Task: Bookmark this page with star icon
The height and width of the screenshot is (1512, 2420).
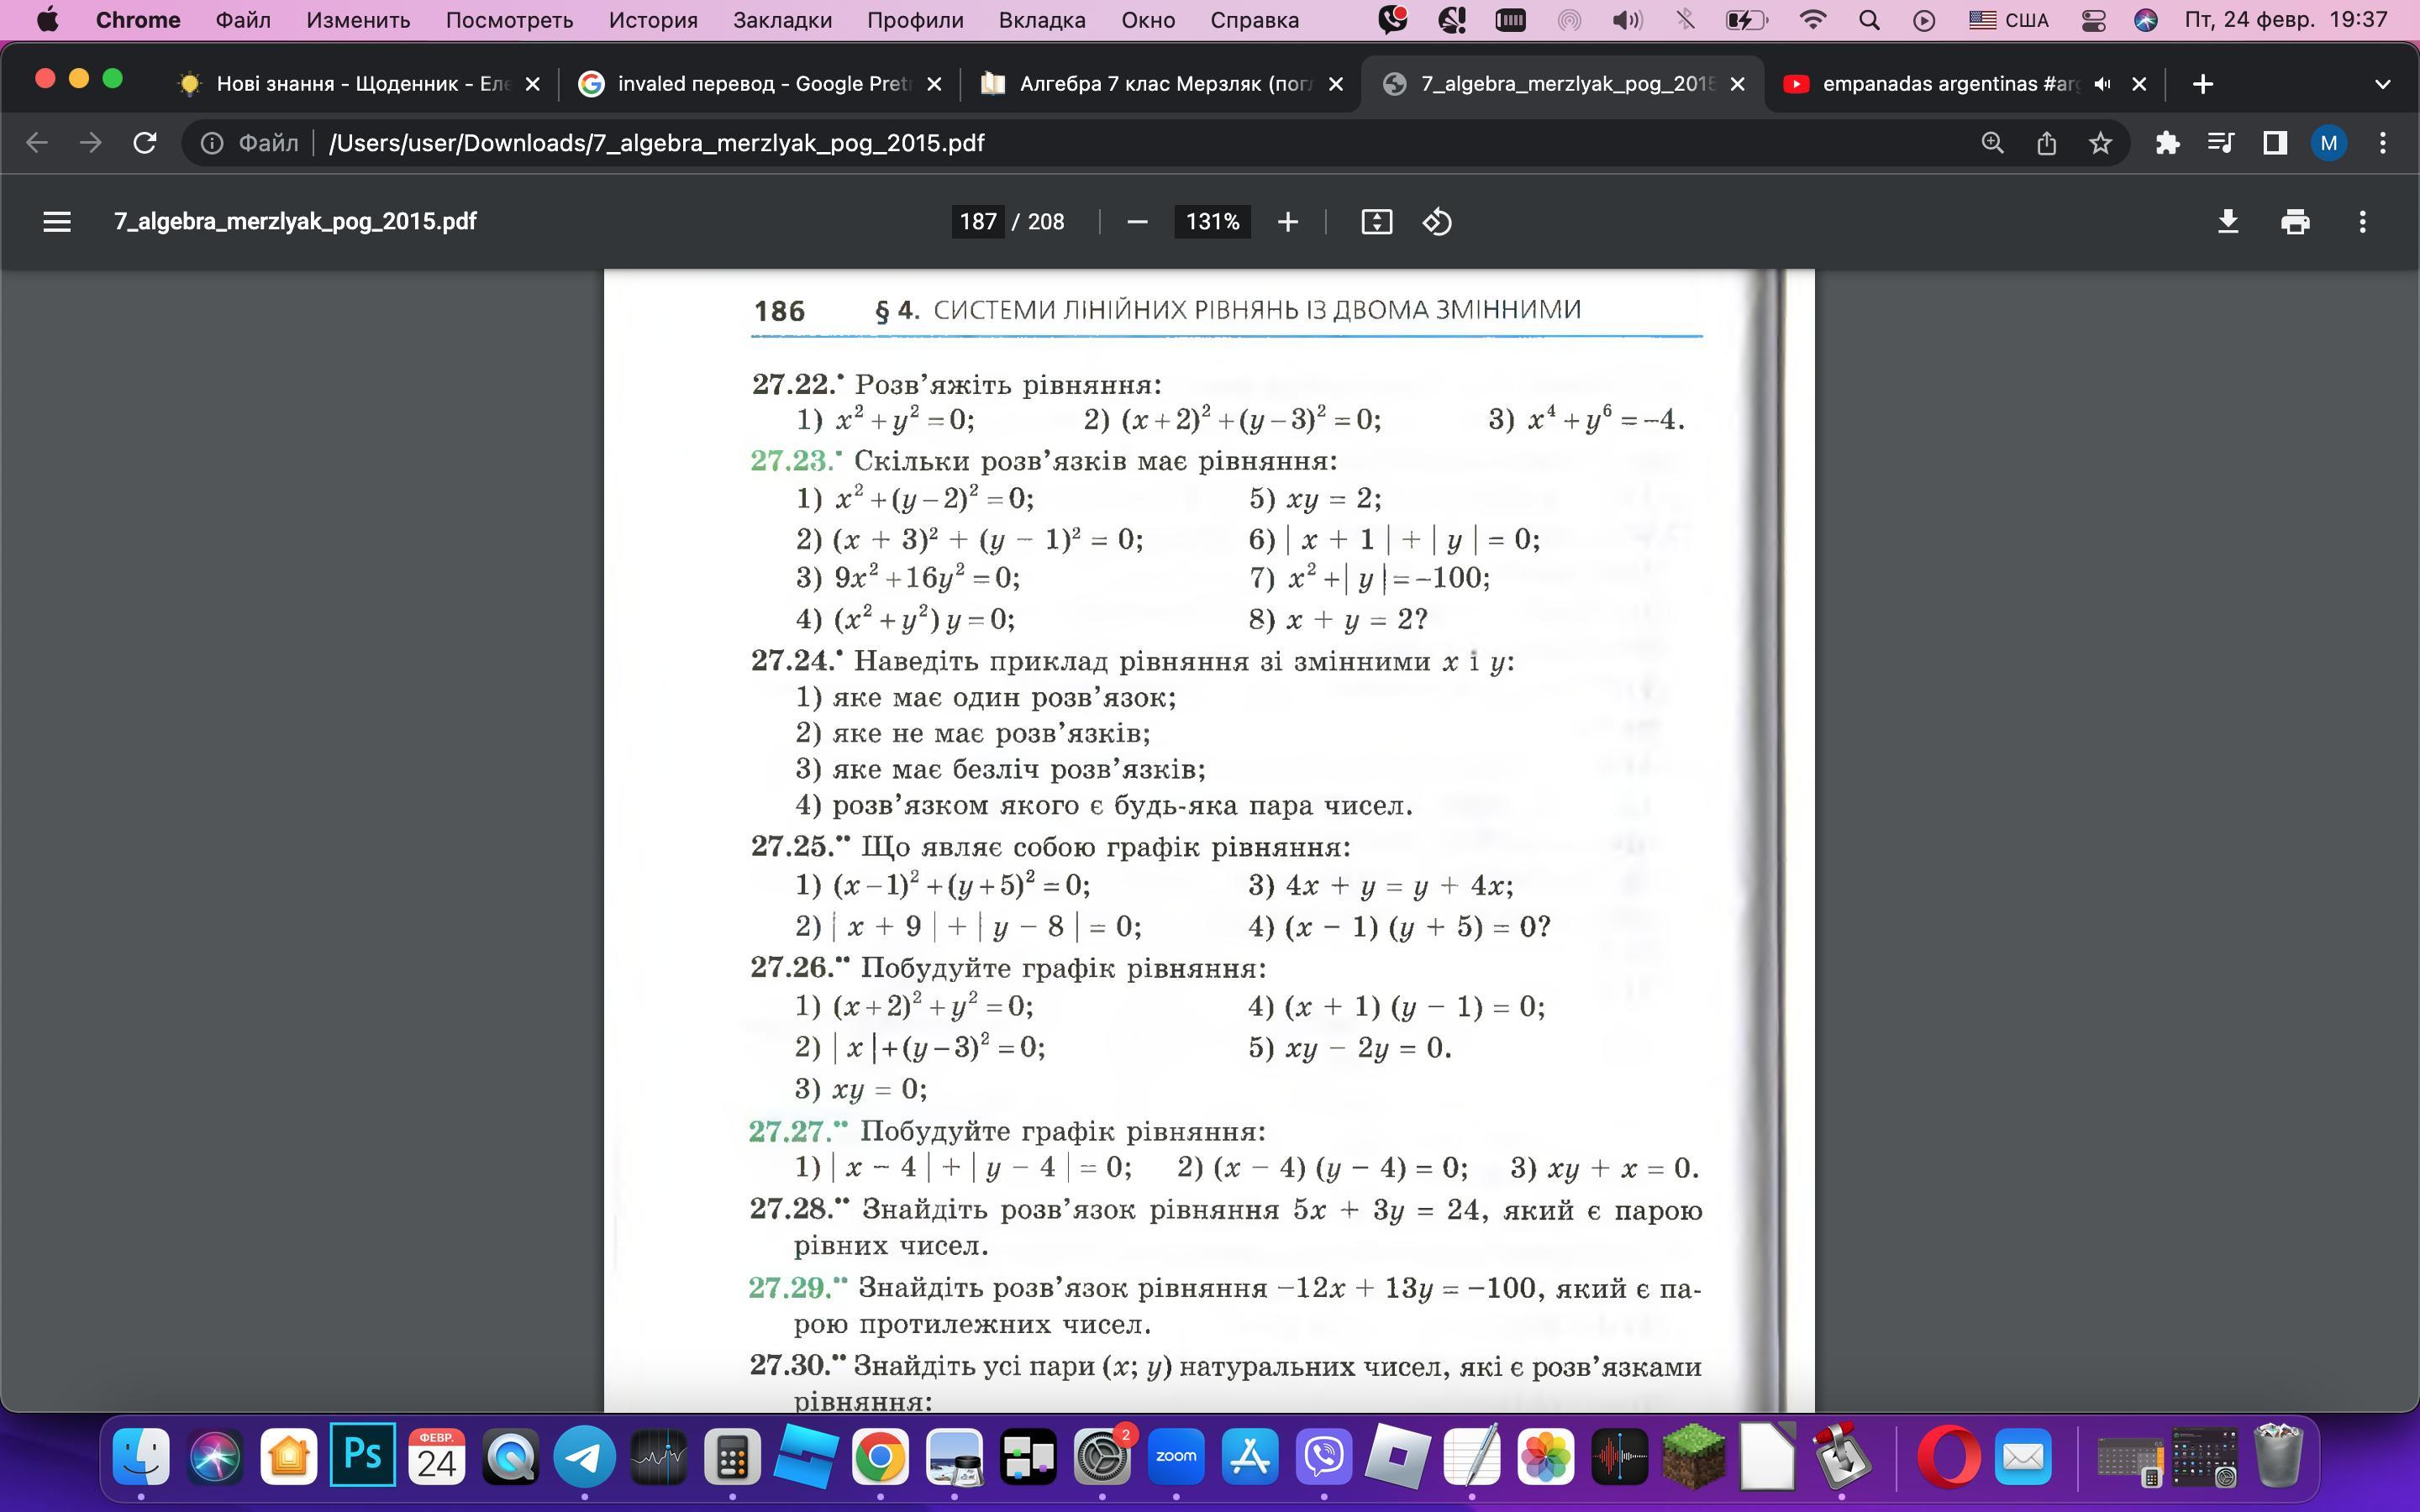Action: point(2100,143)
